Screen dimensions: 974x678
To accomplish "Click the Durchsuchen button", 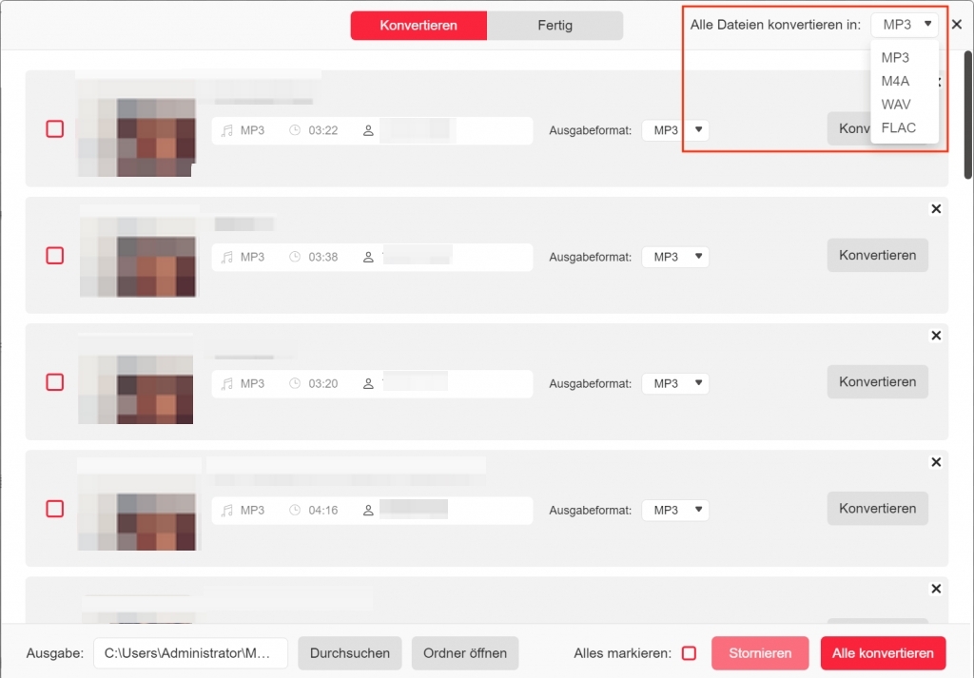I will click(x=350, y=653).
